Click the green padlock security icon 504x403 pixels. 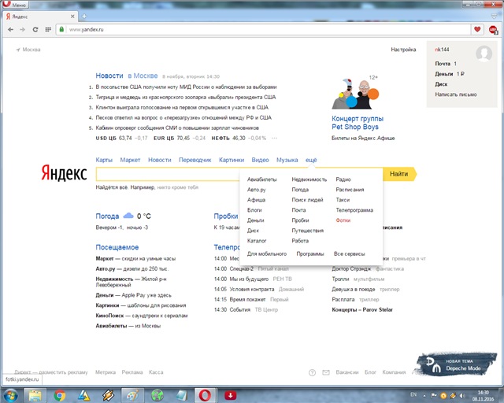61,29
